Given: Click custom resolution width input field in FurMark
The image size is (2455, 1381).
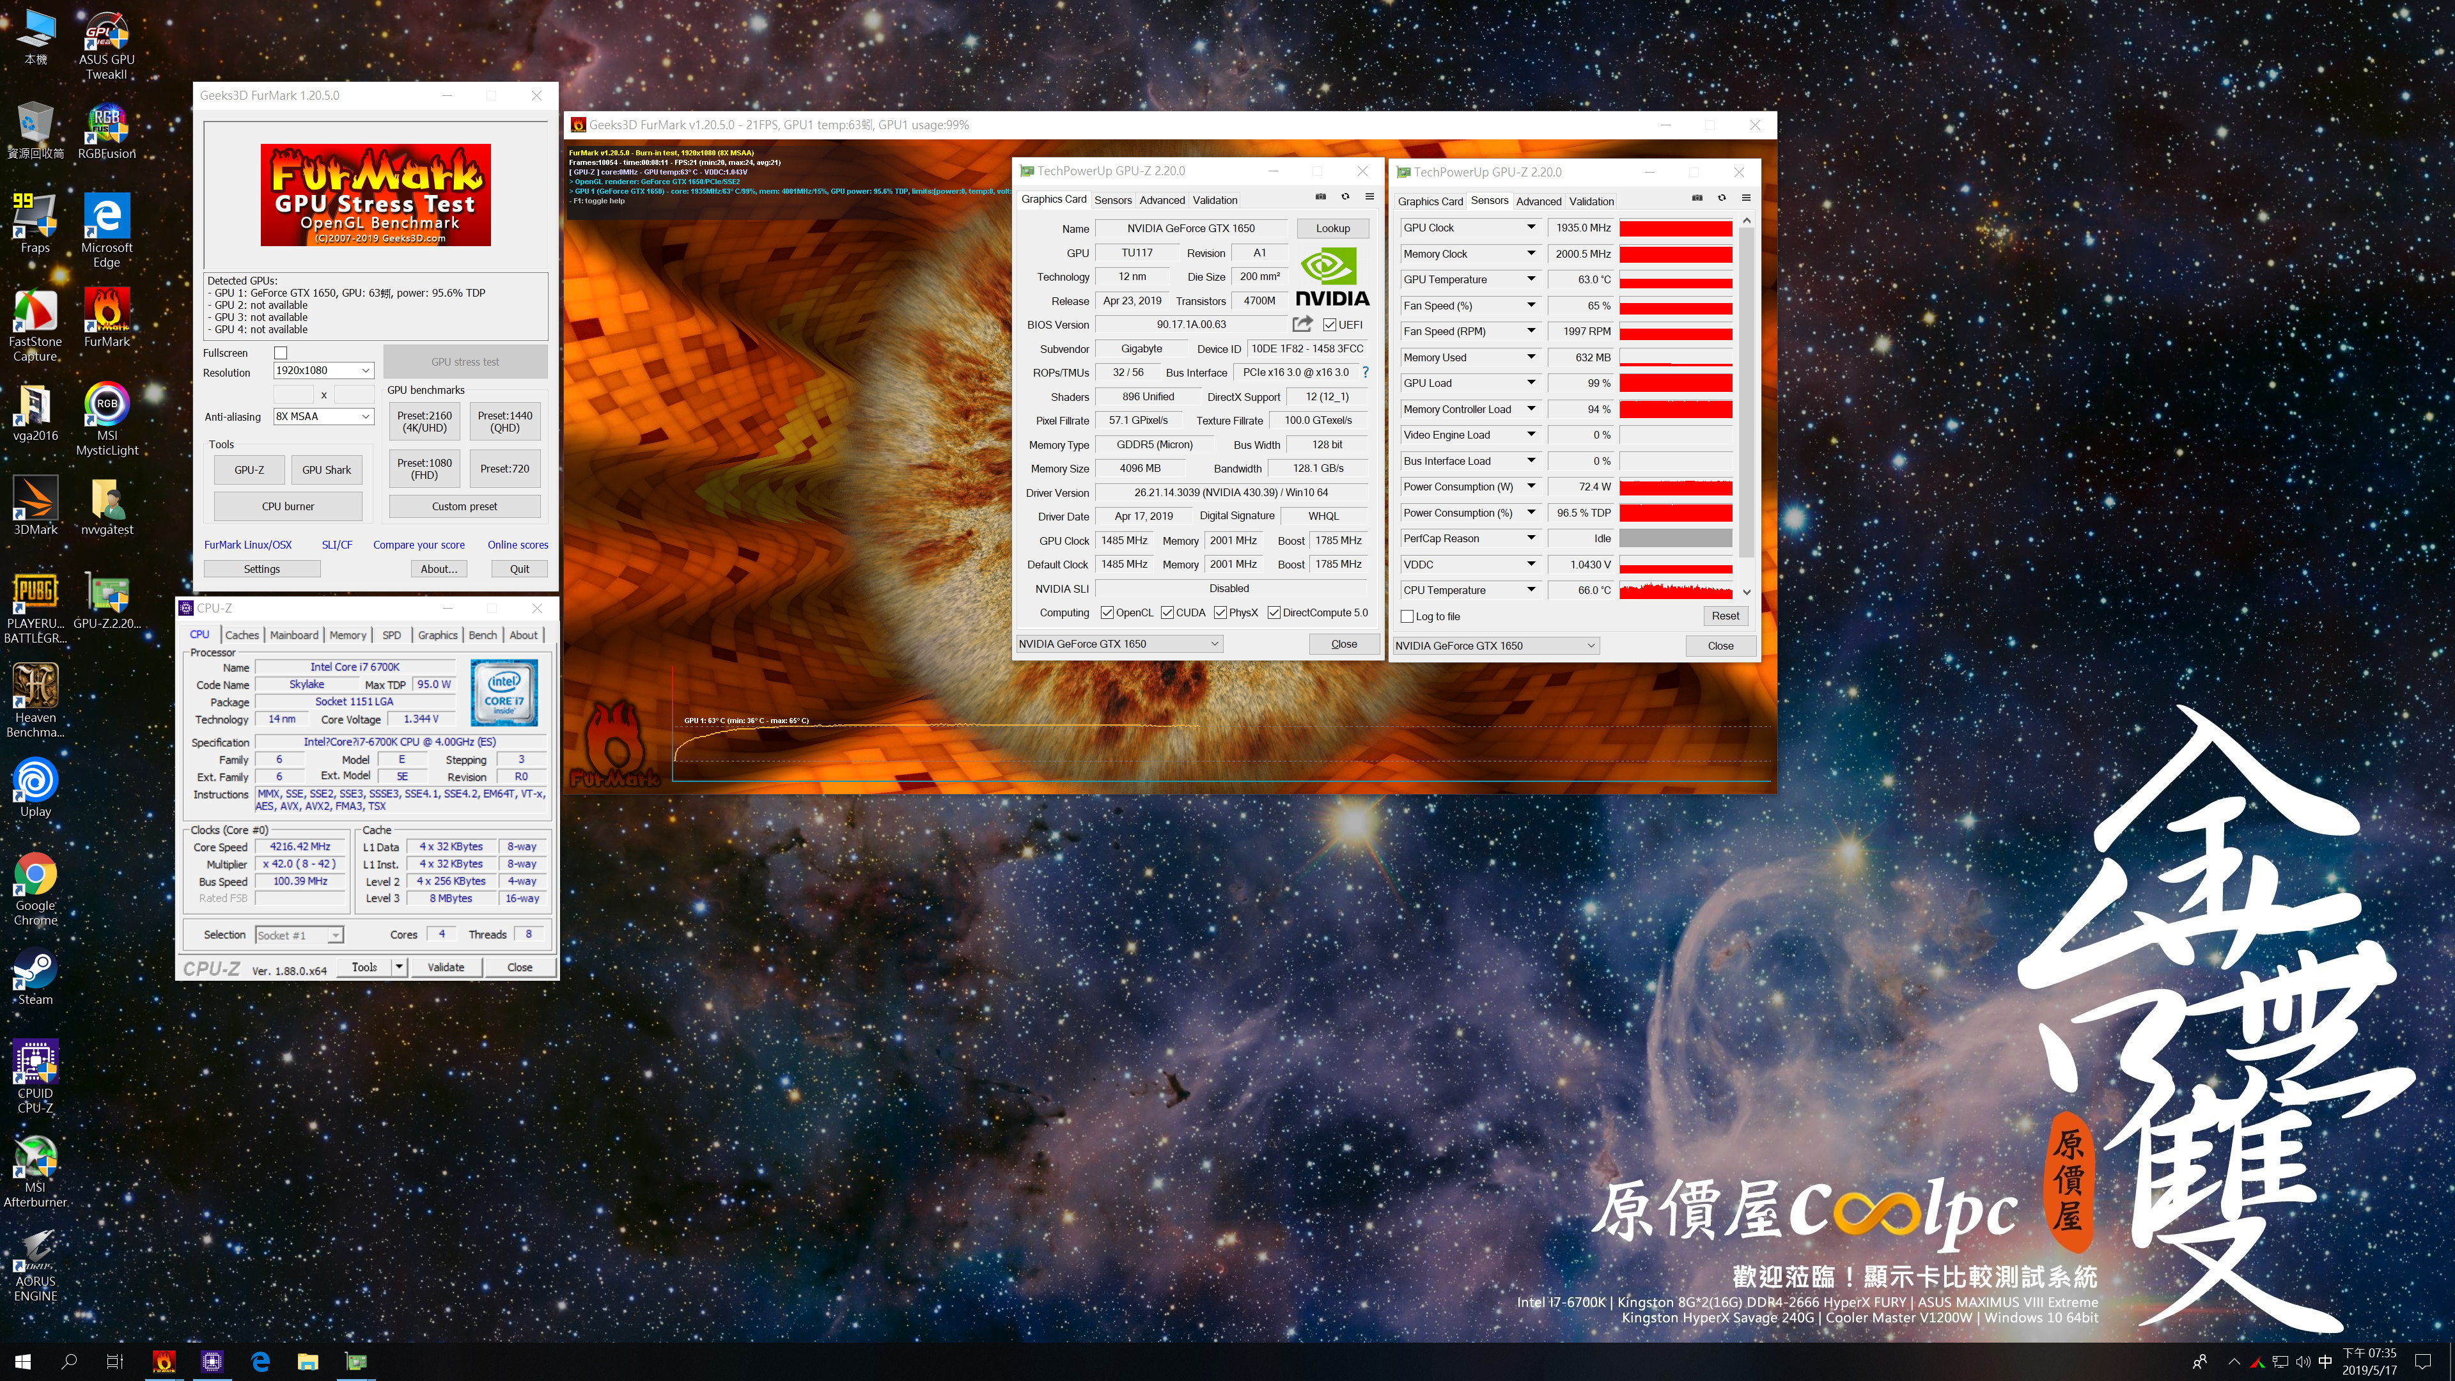Looking at the screenshot, I should [293, 394].
